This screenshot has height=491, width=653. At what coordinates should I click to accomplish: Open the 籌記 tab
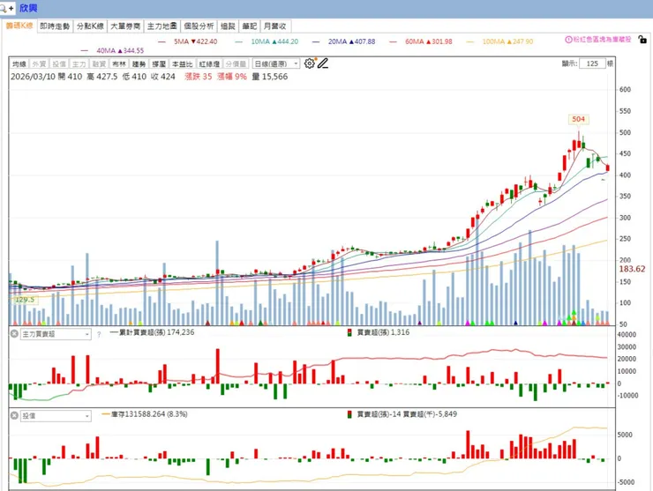tap(250, 26)
